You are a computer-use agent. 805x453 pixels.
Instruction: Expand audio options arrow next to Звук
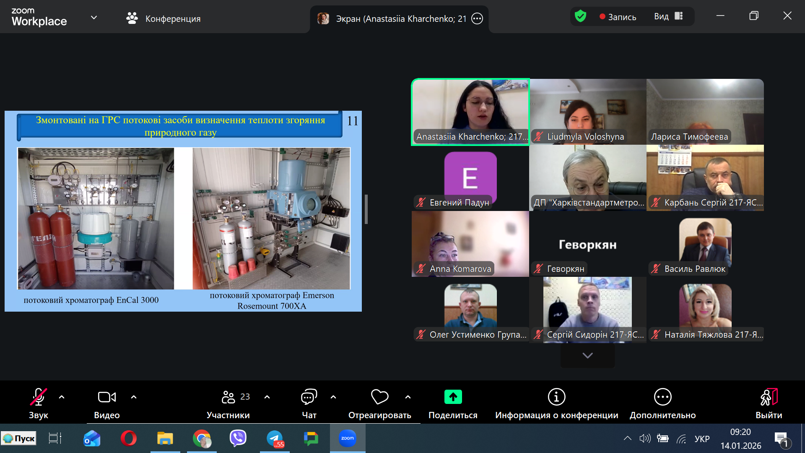tap(62, 397)
